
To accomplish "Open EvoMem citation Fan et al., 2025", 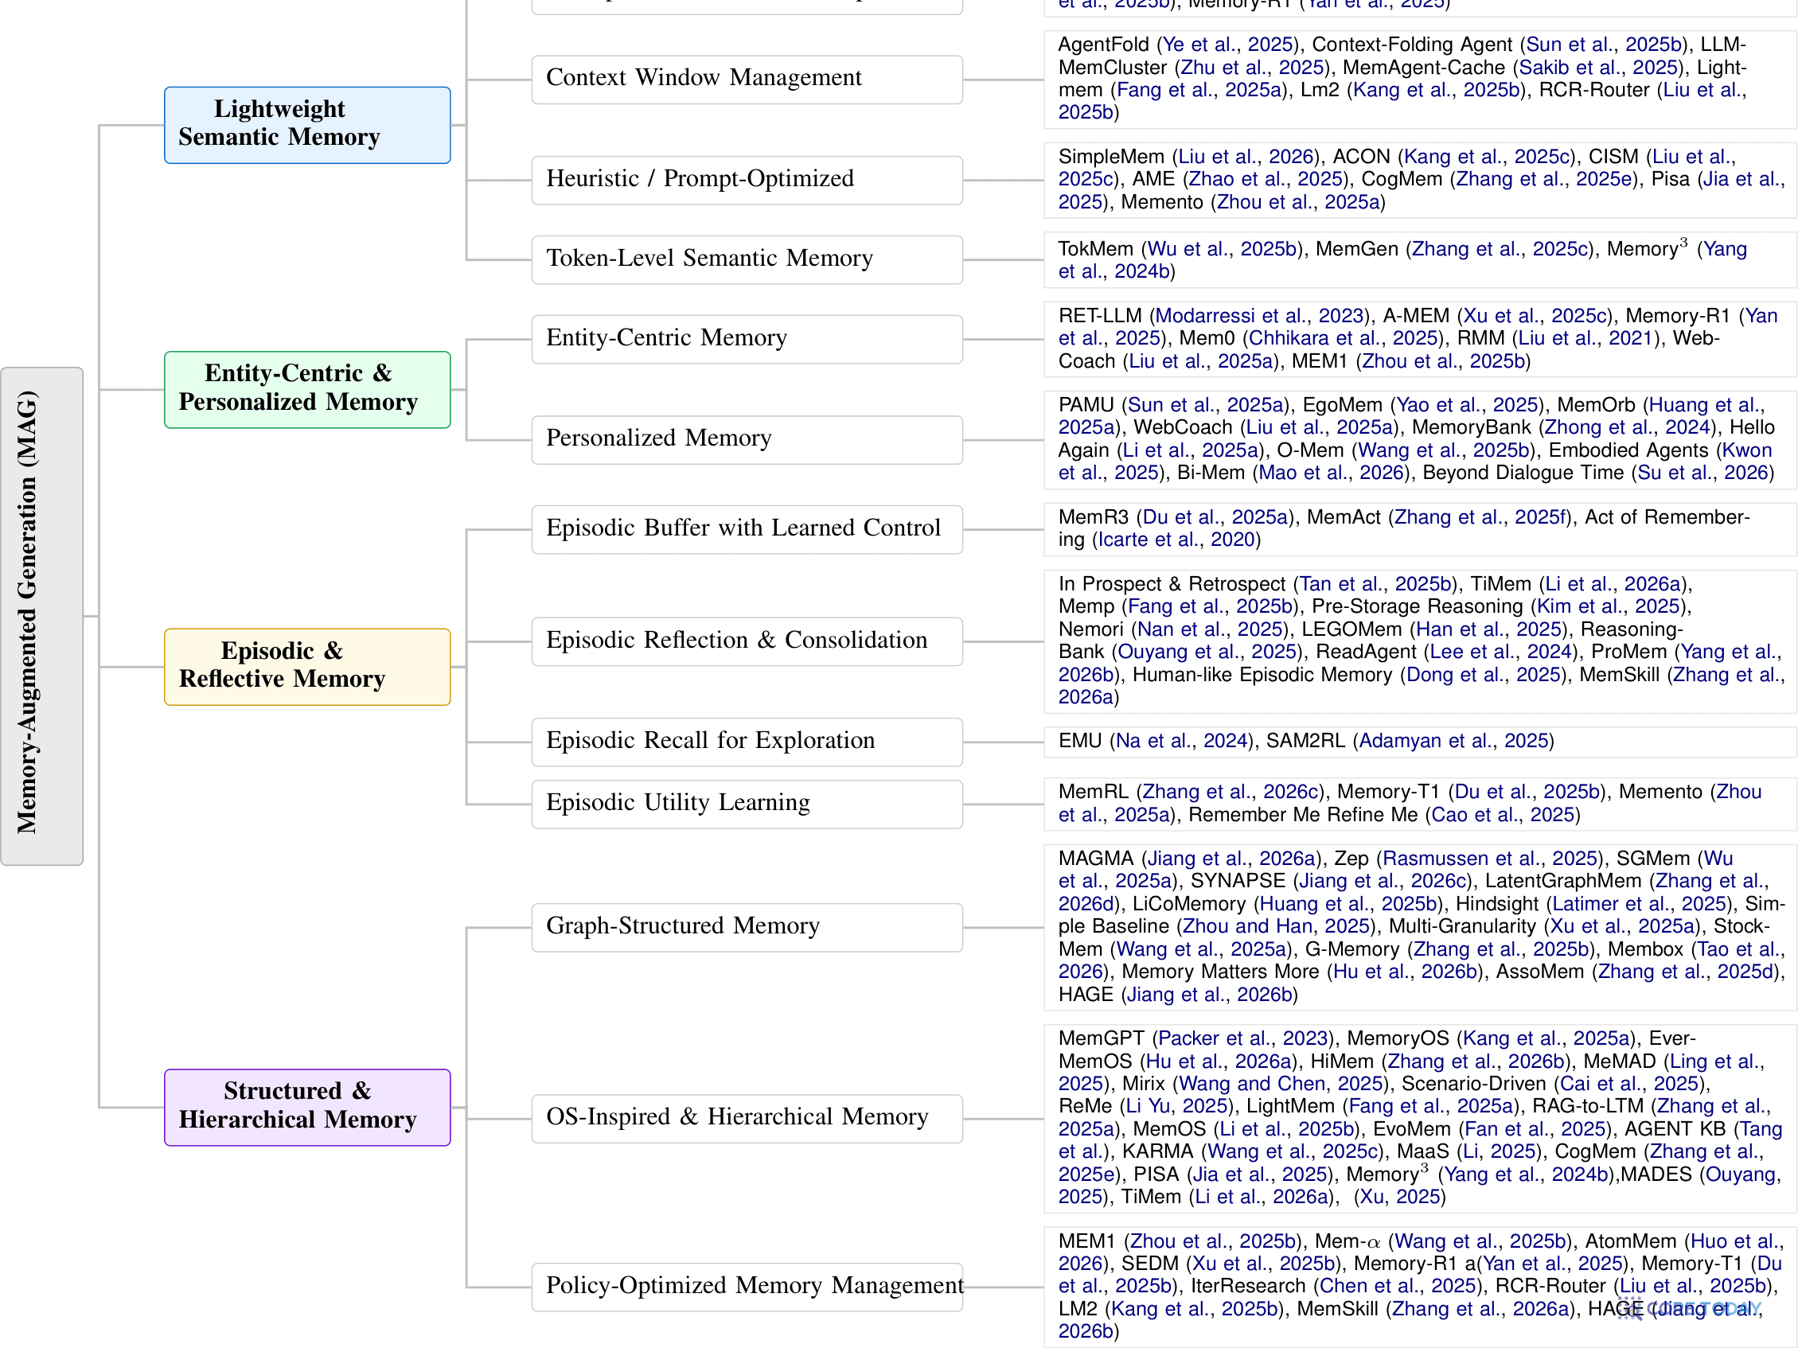I will pyautogui.click(x=1535, y=1129).
